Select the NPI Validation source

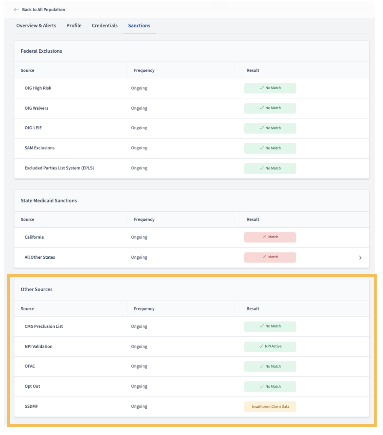39,346
